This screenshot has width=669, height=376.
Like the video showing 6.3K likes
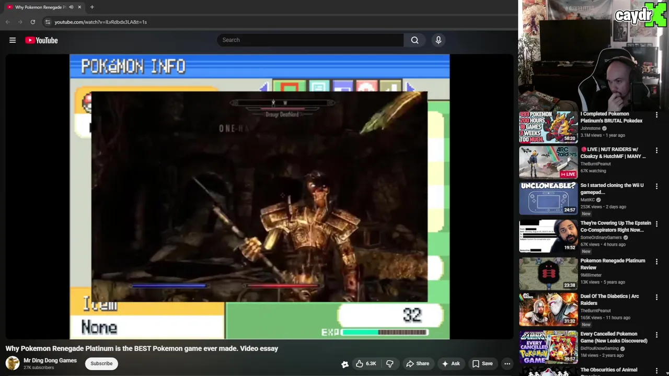[x=366, y=363]
